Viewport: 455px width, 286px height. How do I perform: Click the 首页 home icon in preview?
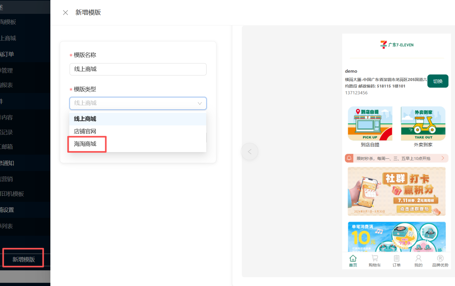(353, 258)
